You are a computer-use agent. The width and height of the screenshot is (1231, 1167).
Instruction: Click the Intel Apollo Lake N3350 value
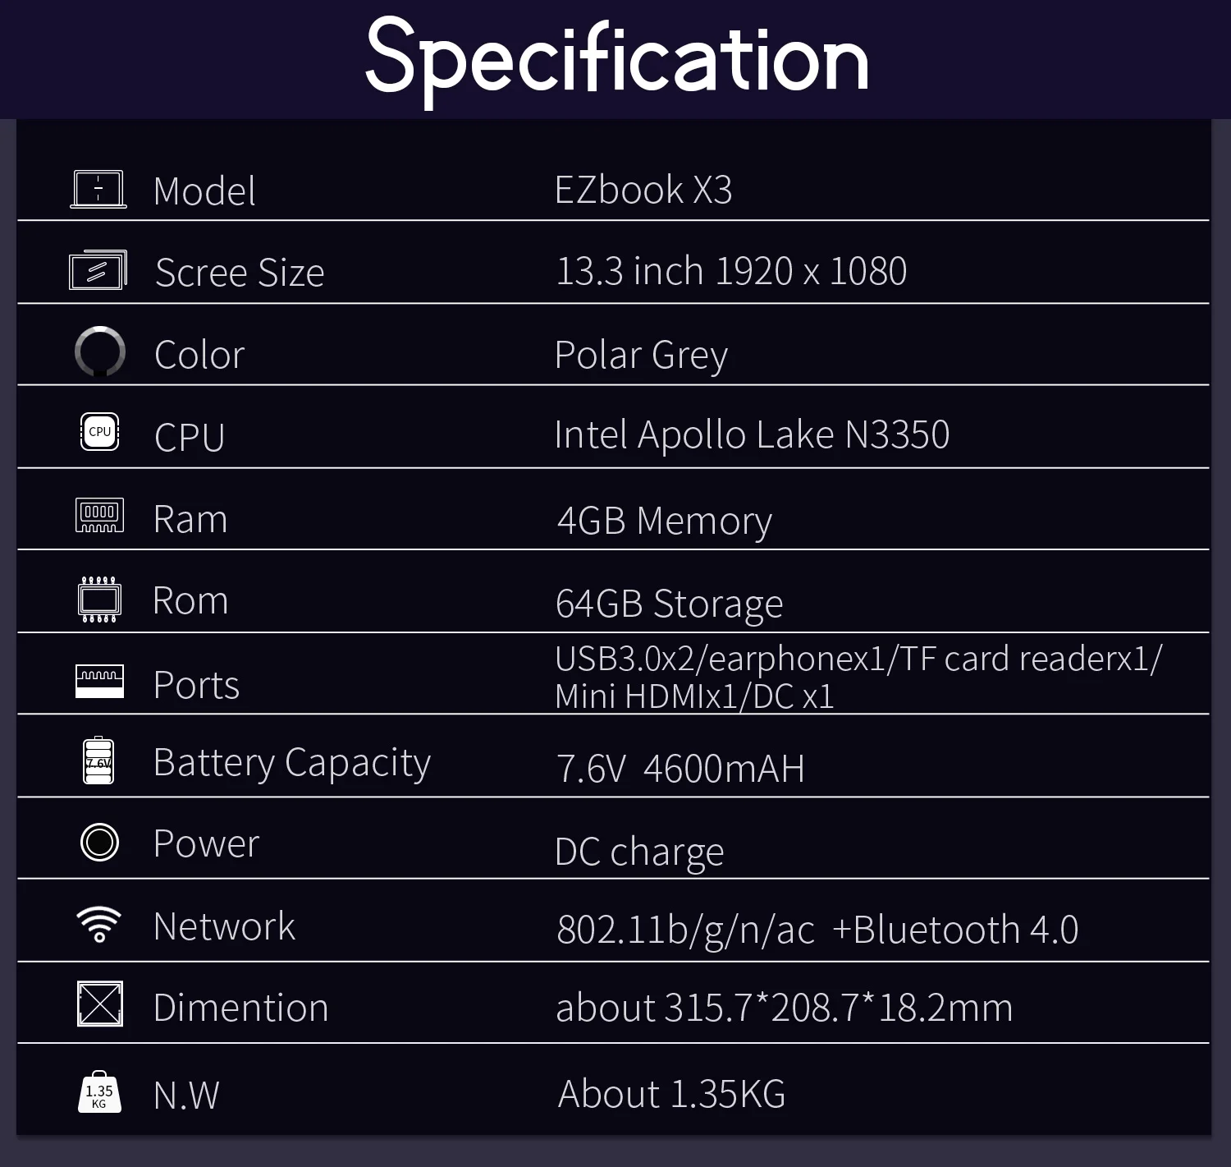point(752,434)
